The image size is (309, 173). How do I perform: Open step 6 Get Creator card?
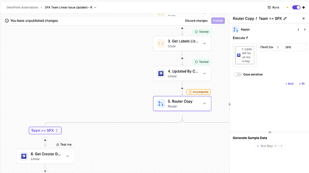[45, 156]
